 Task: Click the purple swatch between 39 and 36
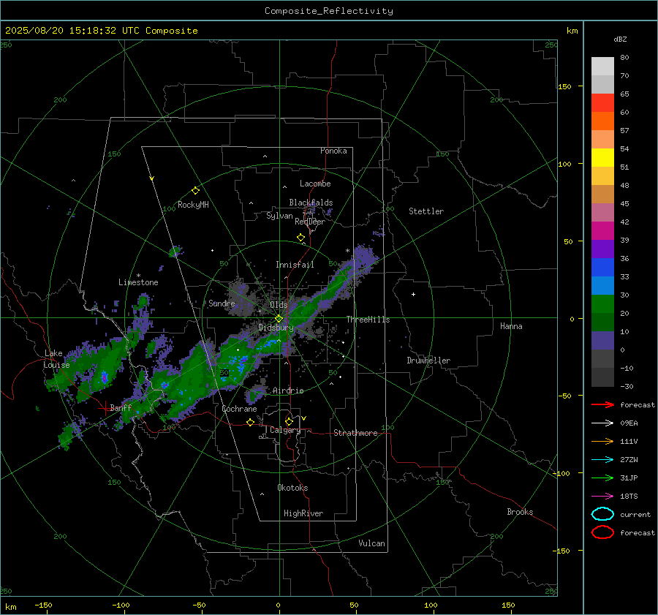tap(602, 249)
